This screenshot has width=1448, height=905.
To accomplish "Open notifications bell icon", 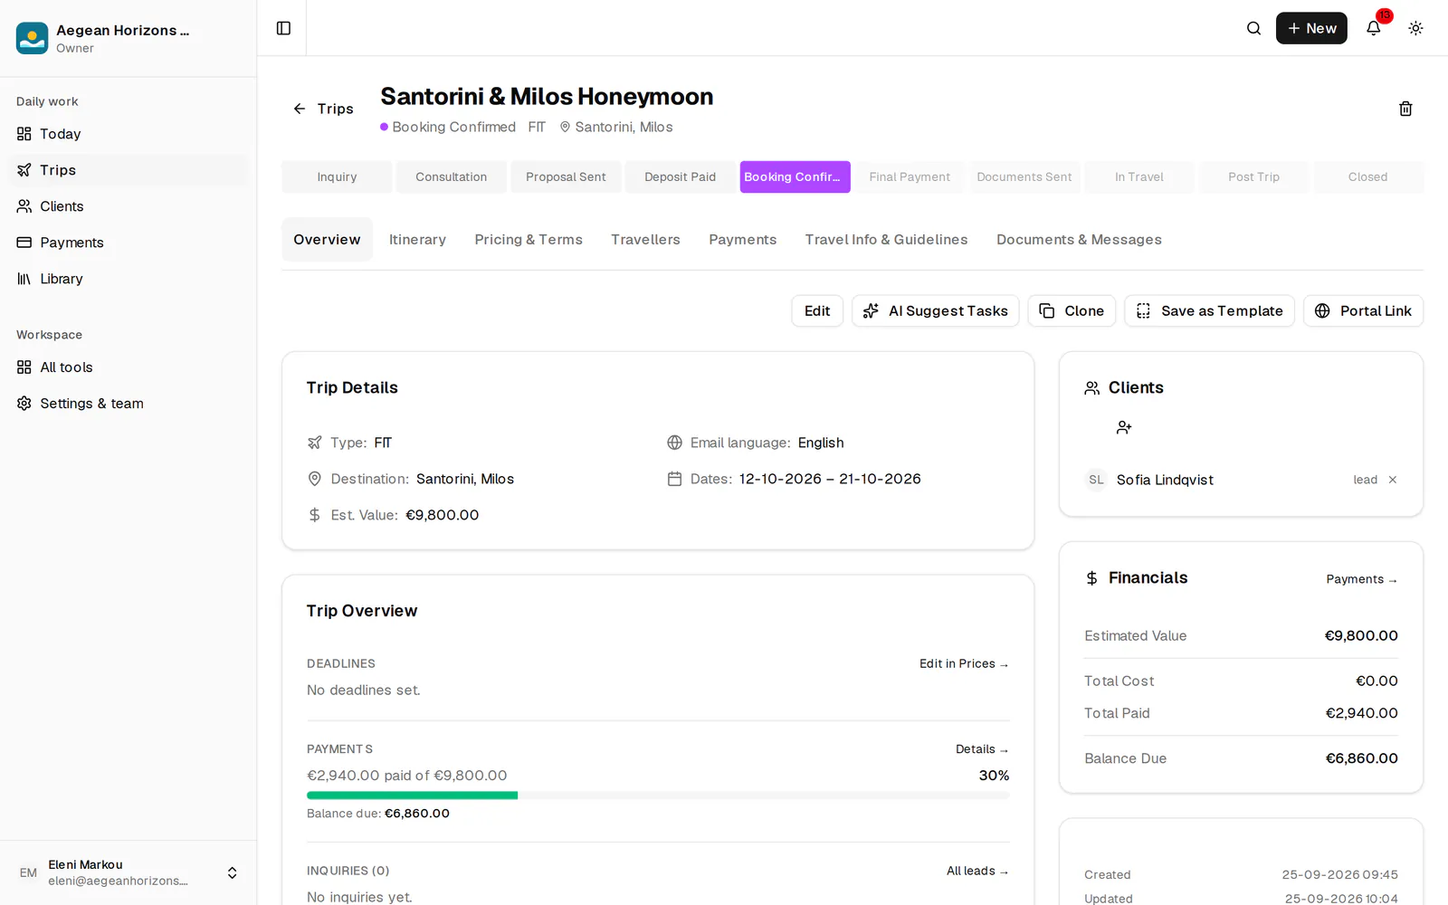I will pos(1373,28).
